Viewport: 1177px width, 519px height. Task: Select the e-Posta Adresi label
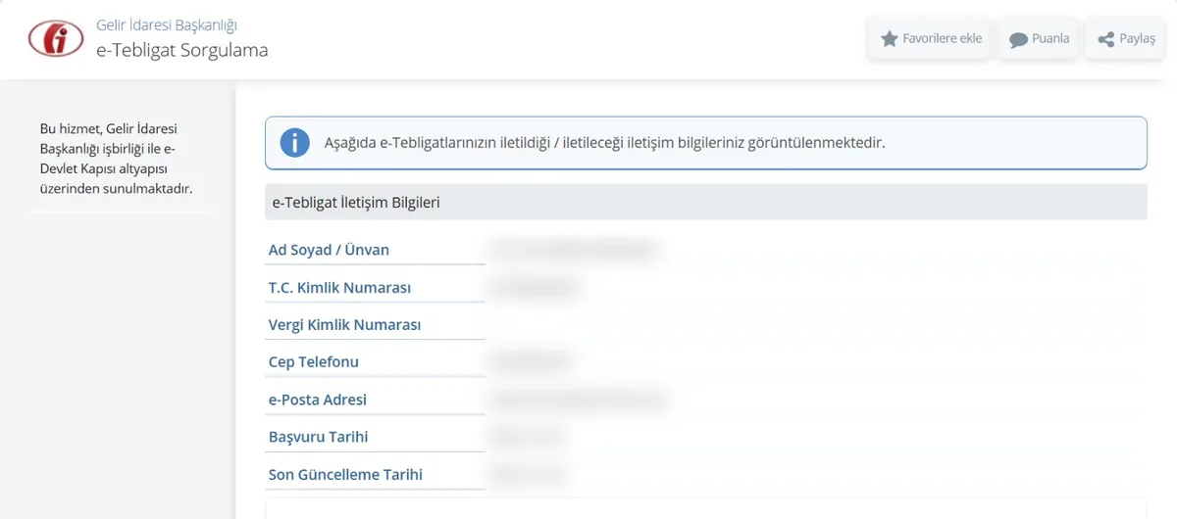tap(318, 400)
